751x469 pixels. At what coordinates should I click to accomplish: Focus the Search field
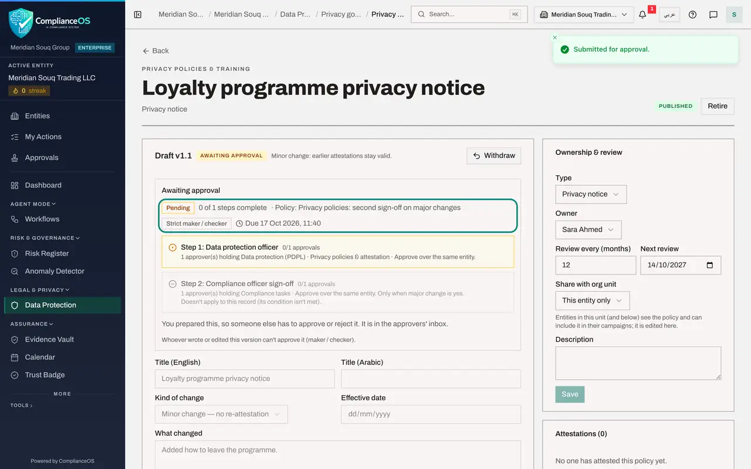pos(469,15)
